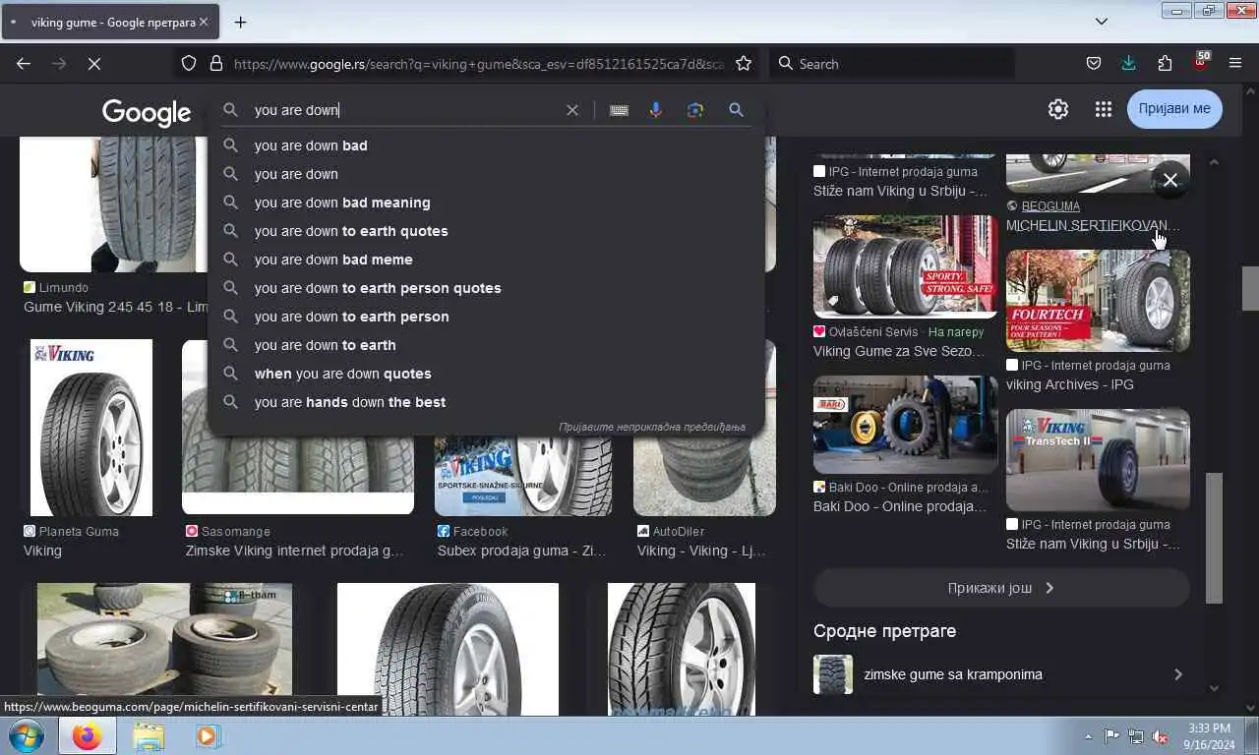Open the Firefox hamburger application menu
This screenshot has width=1259, height=755.
pyautogui.click(x=1235, y=64)
